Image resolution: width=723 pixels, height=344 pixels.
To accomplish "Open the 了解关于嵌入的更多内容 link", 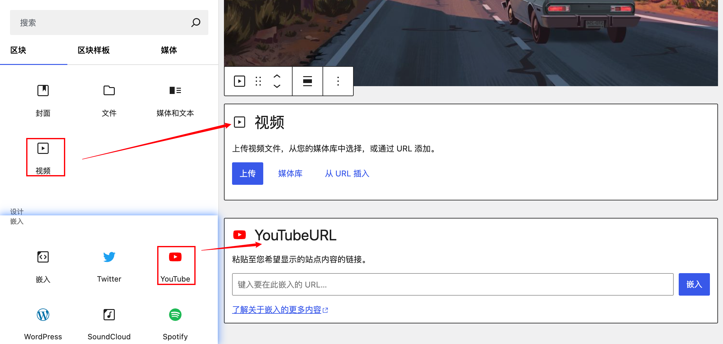I will click(x=280, y=310).
